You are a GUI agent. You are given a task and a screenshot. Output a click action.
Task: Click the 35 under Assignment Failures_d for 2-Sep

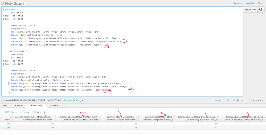[x=173, y=128]
